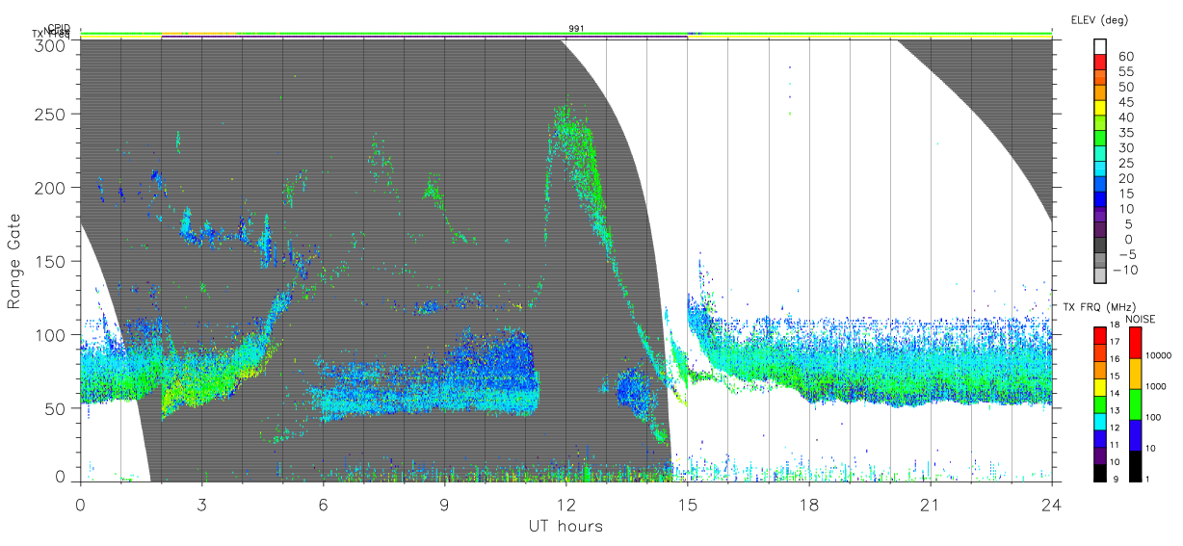The height and width of the screenshot is (546, 1183).
Task: Click the 50 tick on Range Gate axis
Action: (55, 408)
